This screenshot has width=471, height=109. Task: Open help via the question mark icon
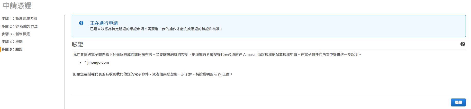[463, 44]
